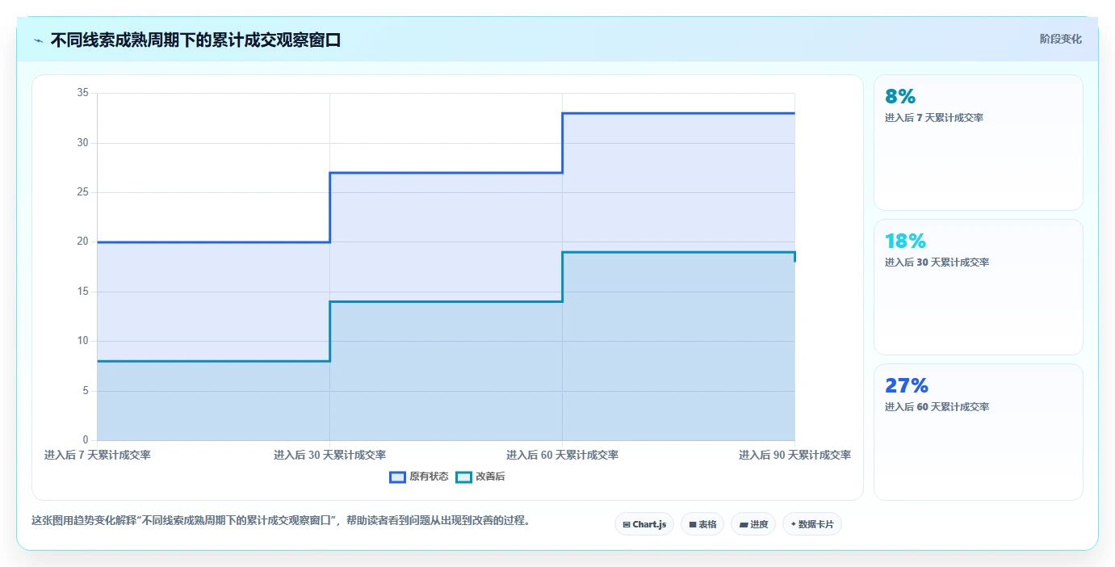Click the card label 进入后 60 天累计成交率

tap(937, 407)
